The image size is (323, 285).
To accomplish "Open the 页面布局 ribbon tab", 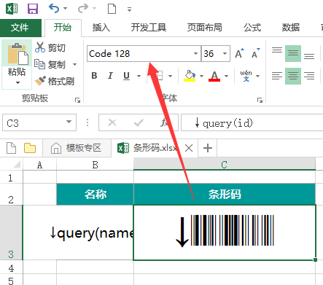I will click(x=205, y=28).
